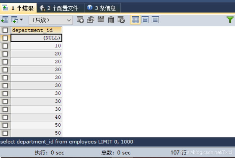Click the export result set grid icon
Image resolution: width=235 pixels, height=158 pixels.
tap(5, 20)
